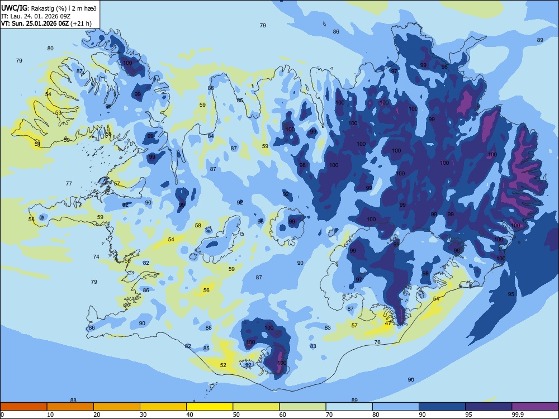Click the '40' legend scale label
559x419 pixels.
click(x=190, y=415)
